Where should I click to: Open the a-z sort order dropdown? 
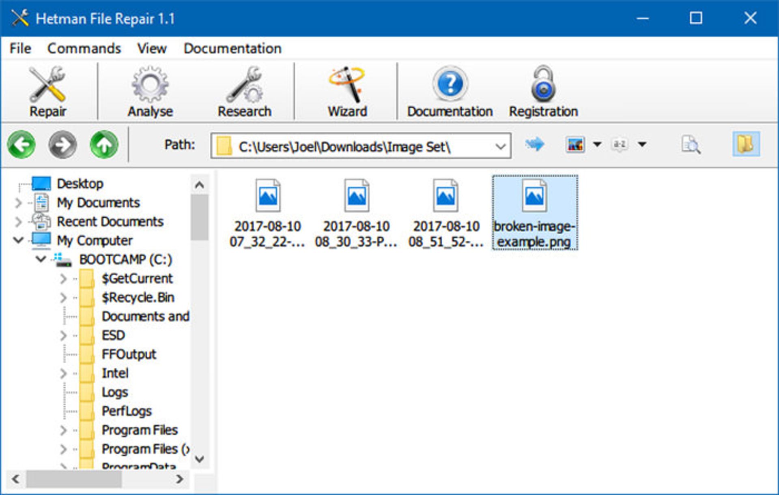[641, 145]
